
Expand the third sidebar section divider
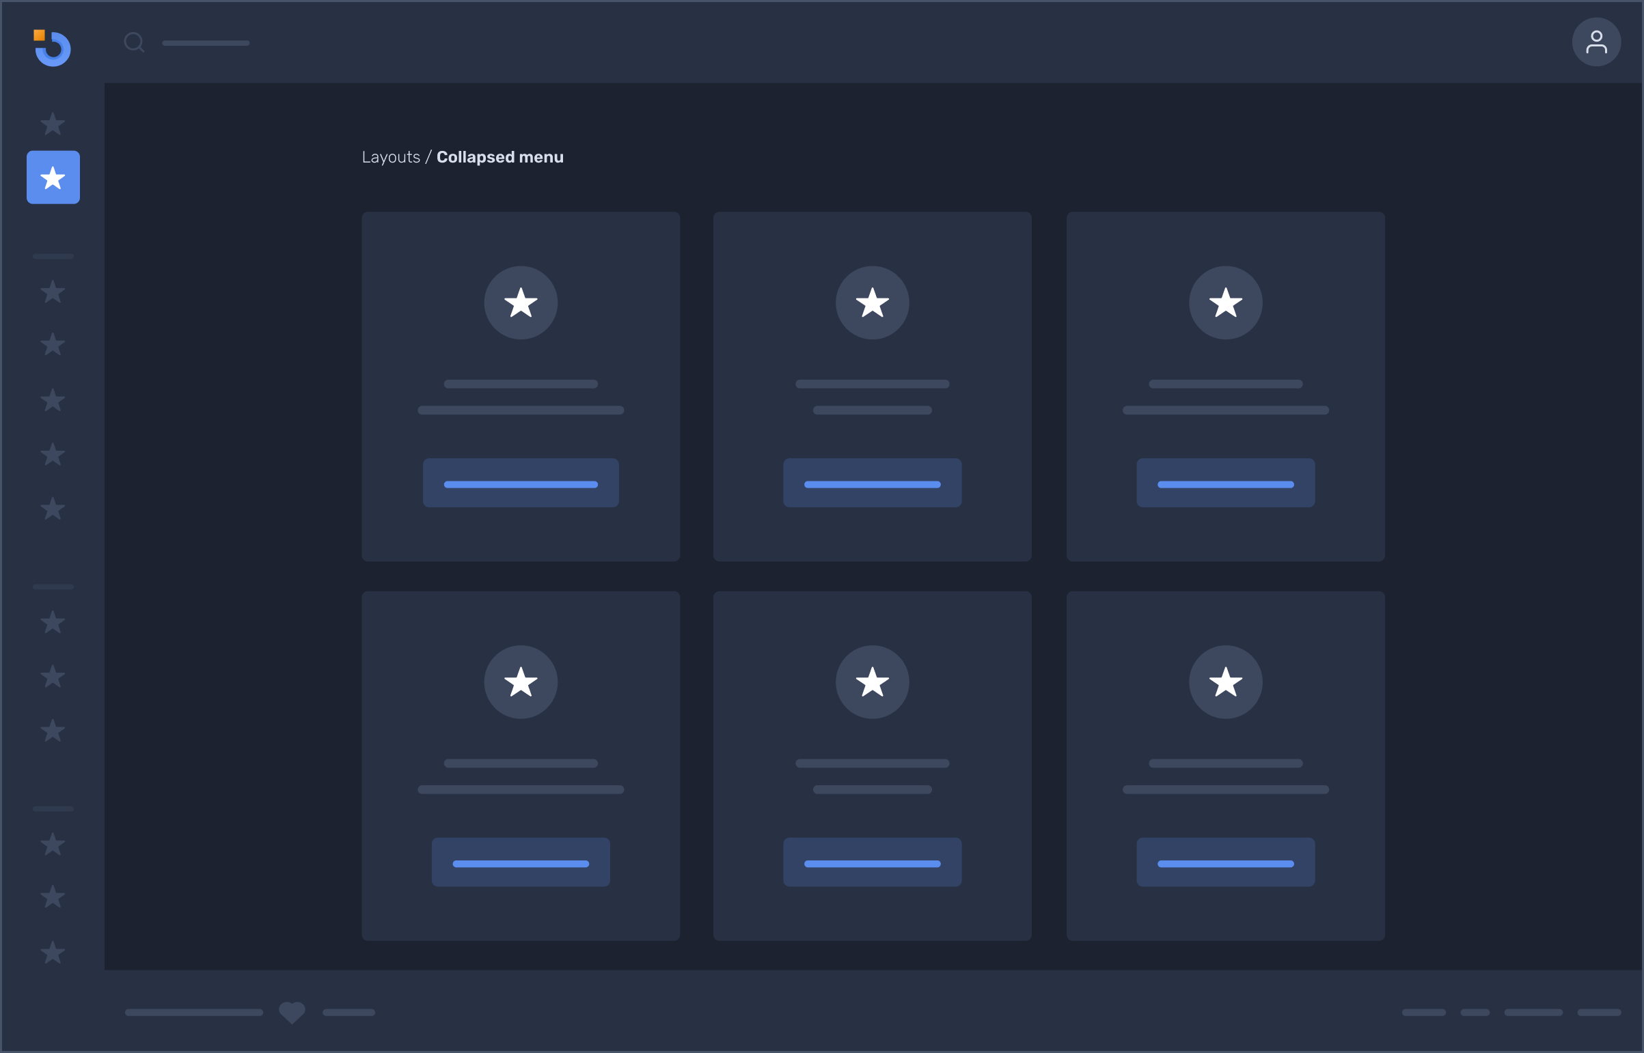pos(53,809)
